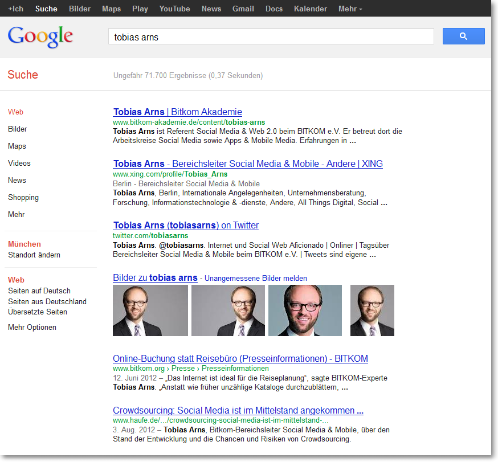Open Docs in the top bar
Screen dimensions: 498x462
(274, 9)
